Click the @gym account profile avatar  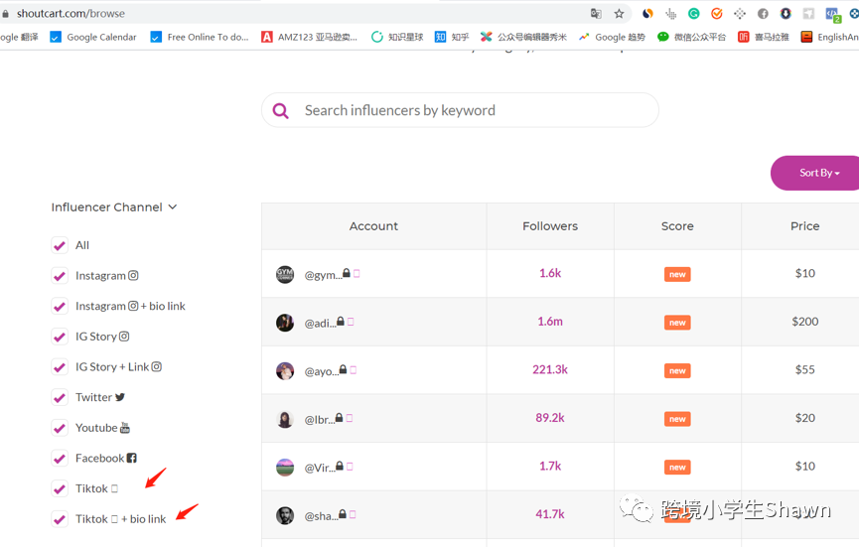pos(285,274)
